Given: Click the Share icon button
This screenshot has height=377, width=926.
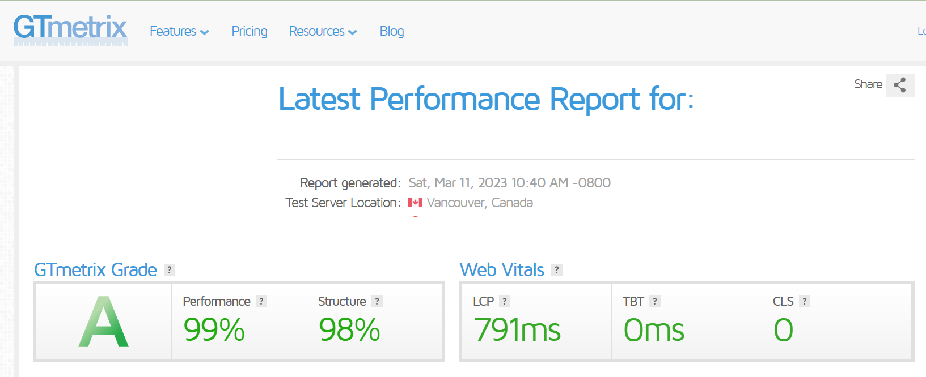Looking at the screenshot, I should click(900, 85).
